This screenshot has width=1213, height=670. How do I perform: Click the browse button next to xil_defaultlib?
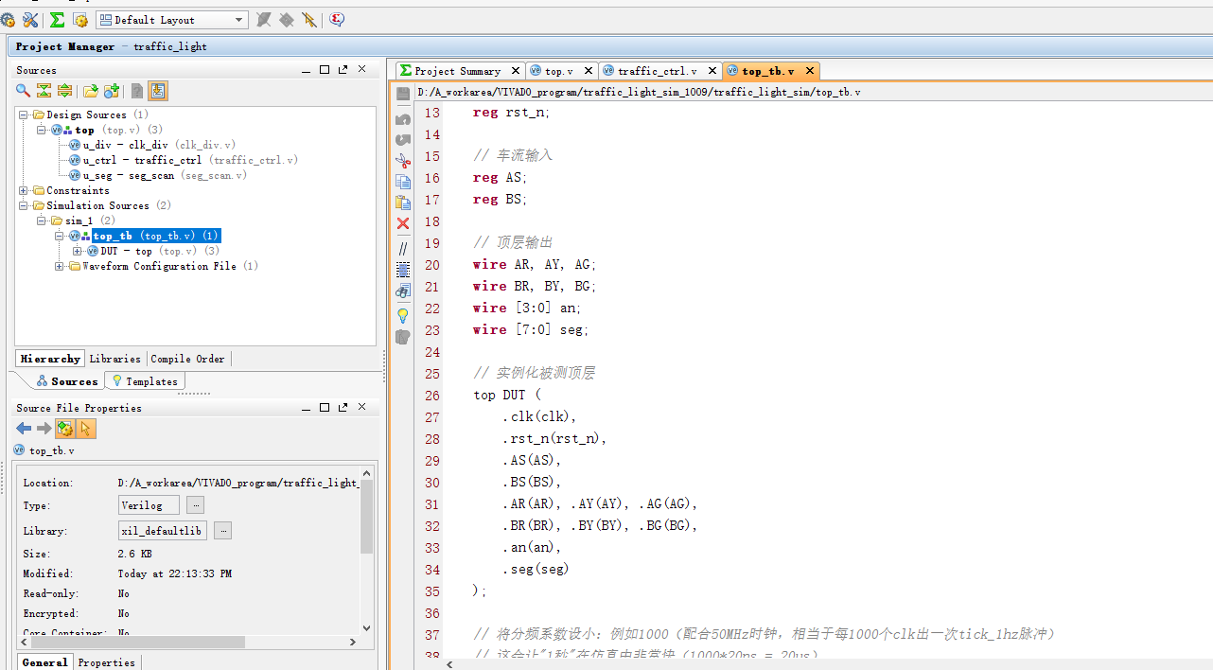(223, 531)
